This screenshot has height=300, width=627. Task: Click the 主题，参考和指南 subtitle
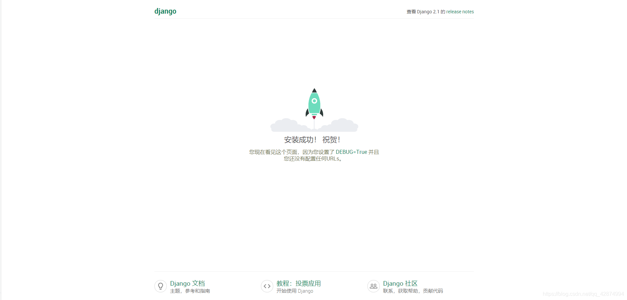(190, 291)
